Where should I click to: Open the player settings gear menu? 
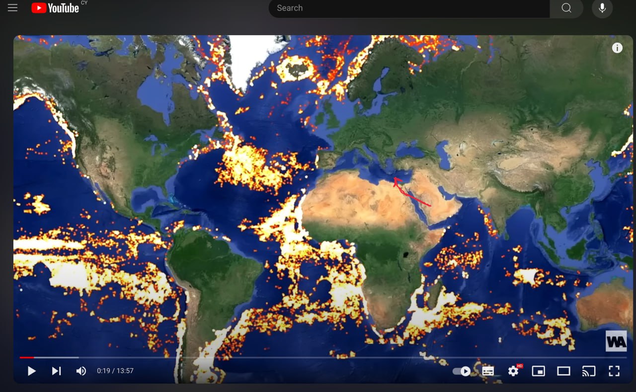513,371
